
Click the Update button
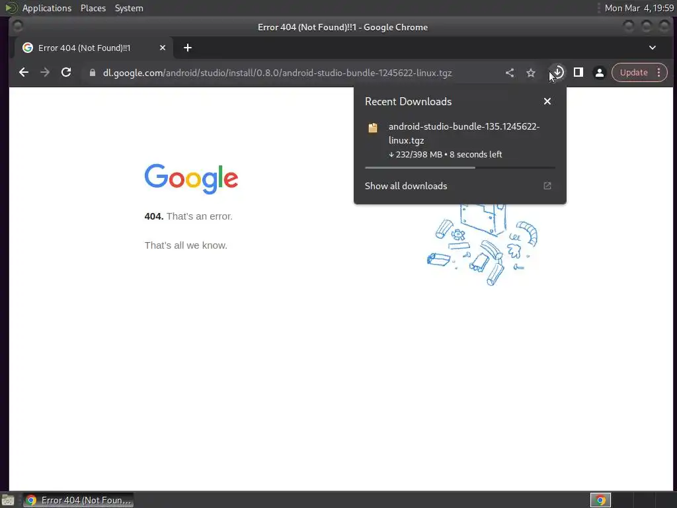(633, 73)
